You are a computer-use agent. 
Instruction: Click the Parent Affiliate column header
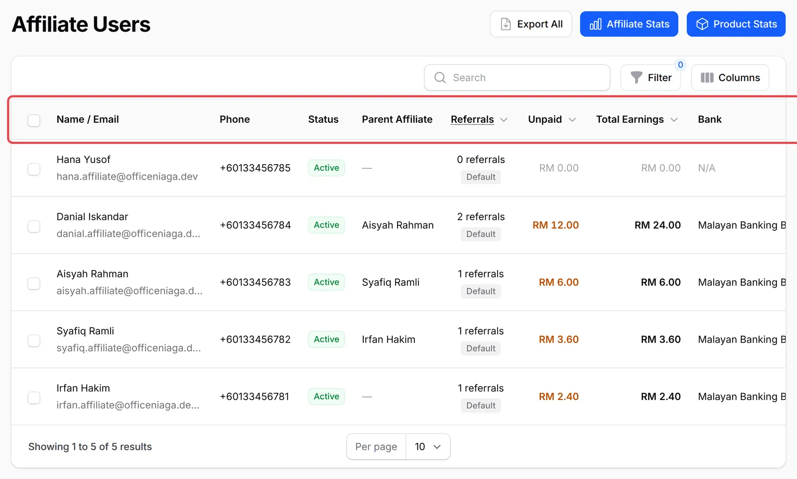(x=397, y=119)
